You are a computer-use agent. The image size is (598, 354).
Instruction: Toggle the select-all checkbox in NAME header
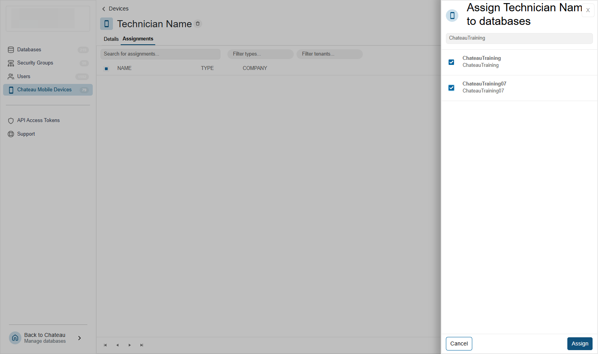click(106, 68)
